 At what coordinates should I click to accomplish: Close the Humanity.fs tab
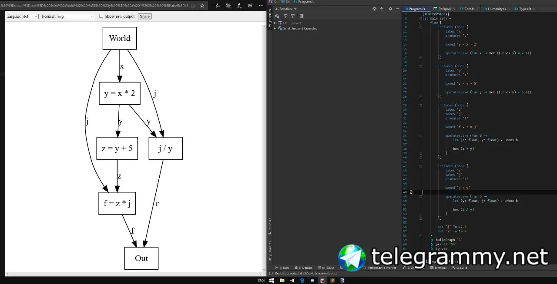click(509, 9)
